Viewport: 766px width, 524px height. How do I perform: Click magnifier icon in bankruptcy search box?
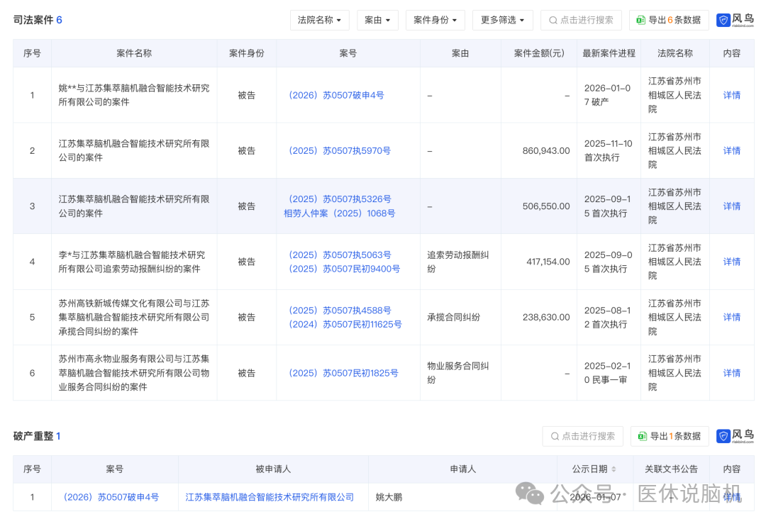tap(554, 436)
